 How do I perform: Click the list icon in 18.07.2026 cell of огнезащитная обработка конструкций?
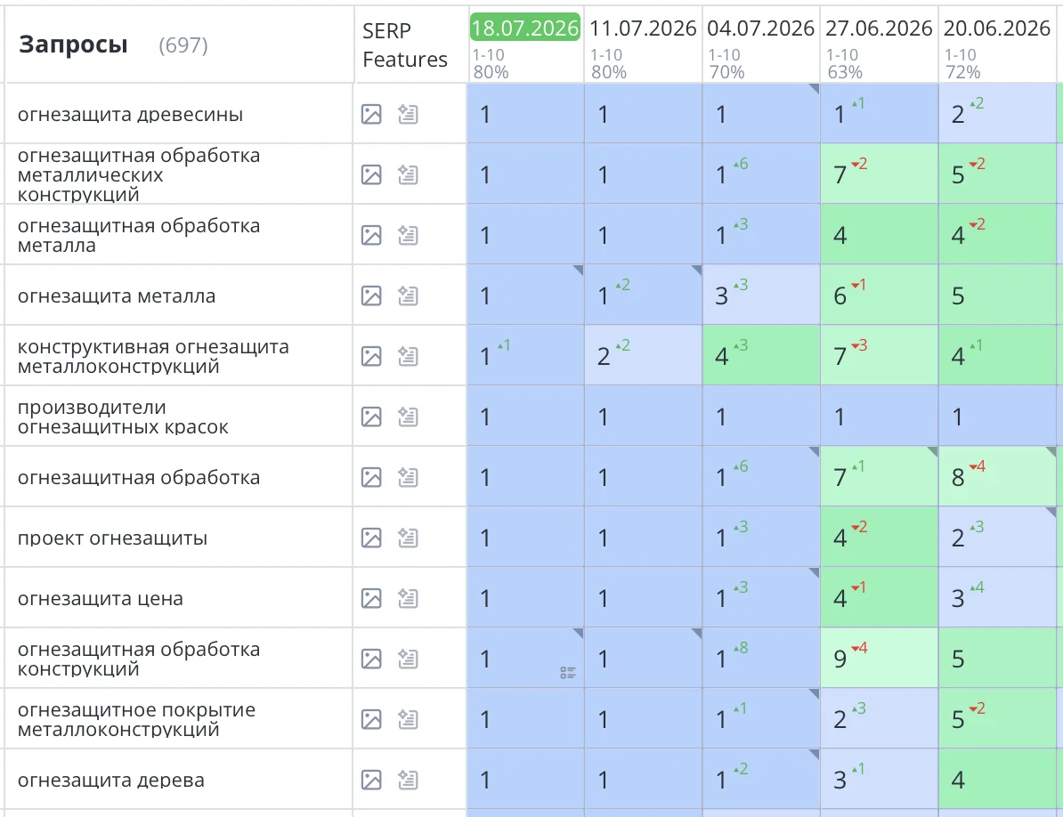(568, 673)
